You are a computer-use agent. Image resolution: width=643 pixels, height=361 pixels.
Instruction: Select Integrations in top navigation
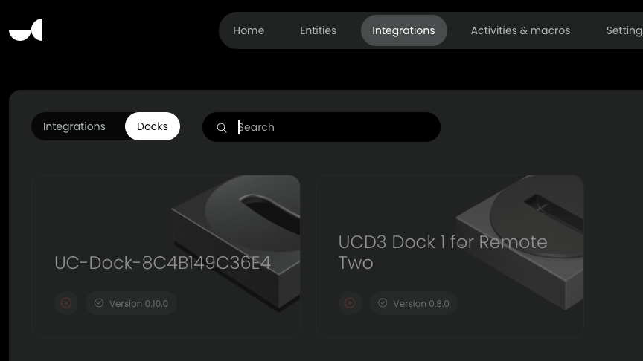[403, 30]
